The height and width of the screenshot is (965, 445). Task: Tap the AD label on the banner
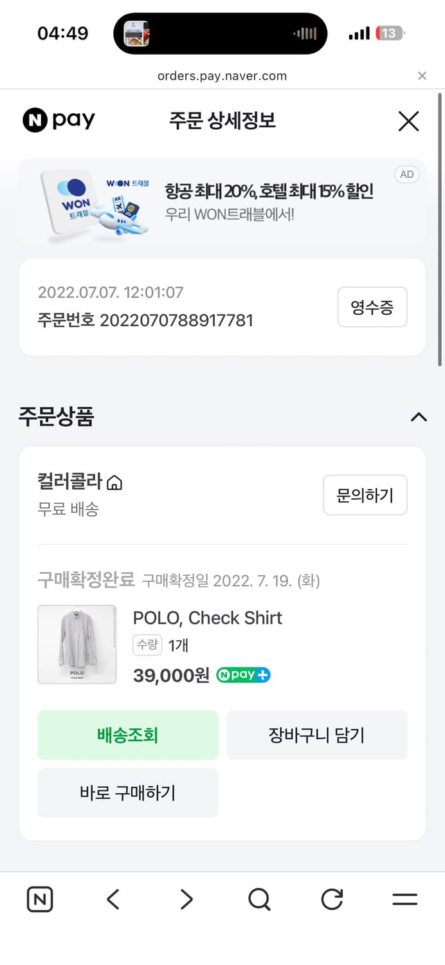point(406,174)
